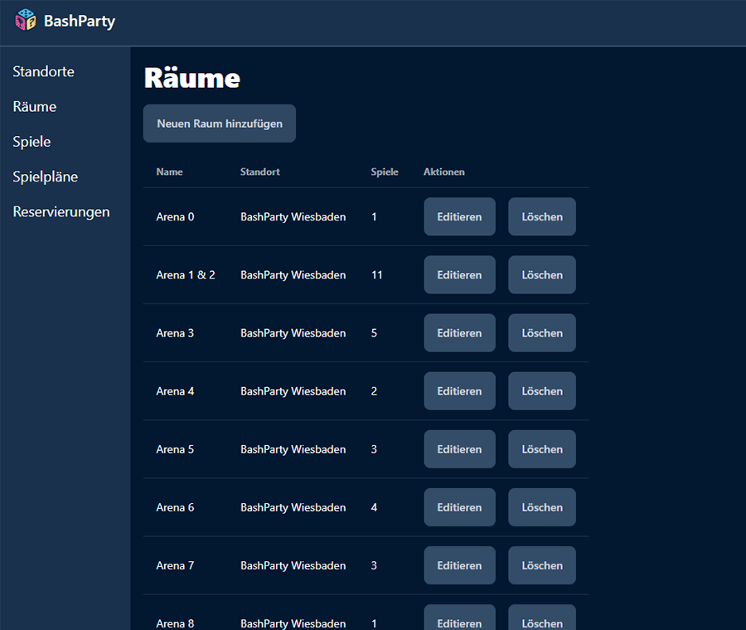Delete the Arena 0 room
746x630 pixels.
(542, 216)
